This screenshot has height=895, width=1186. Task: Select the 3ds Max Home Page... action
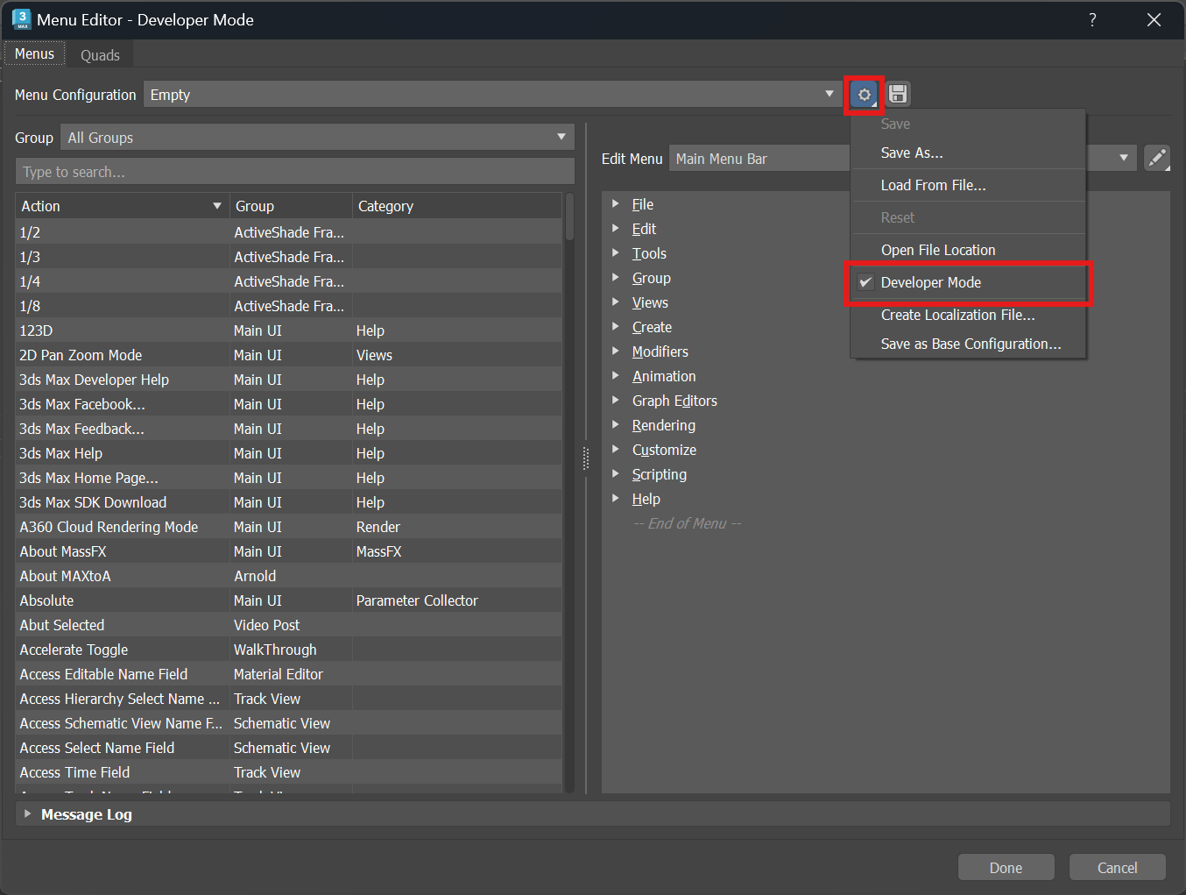click(289, 478)
